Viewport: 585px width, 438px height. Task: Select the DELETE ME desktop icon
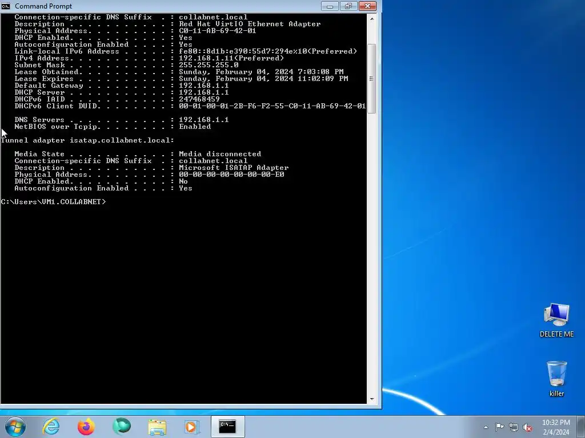tap(556, 321)
